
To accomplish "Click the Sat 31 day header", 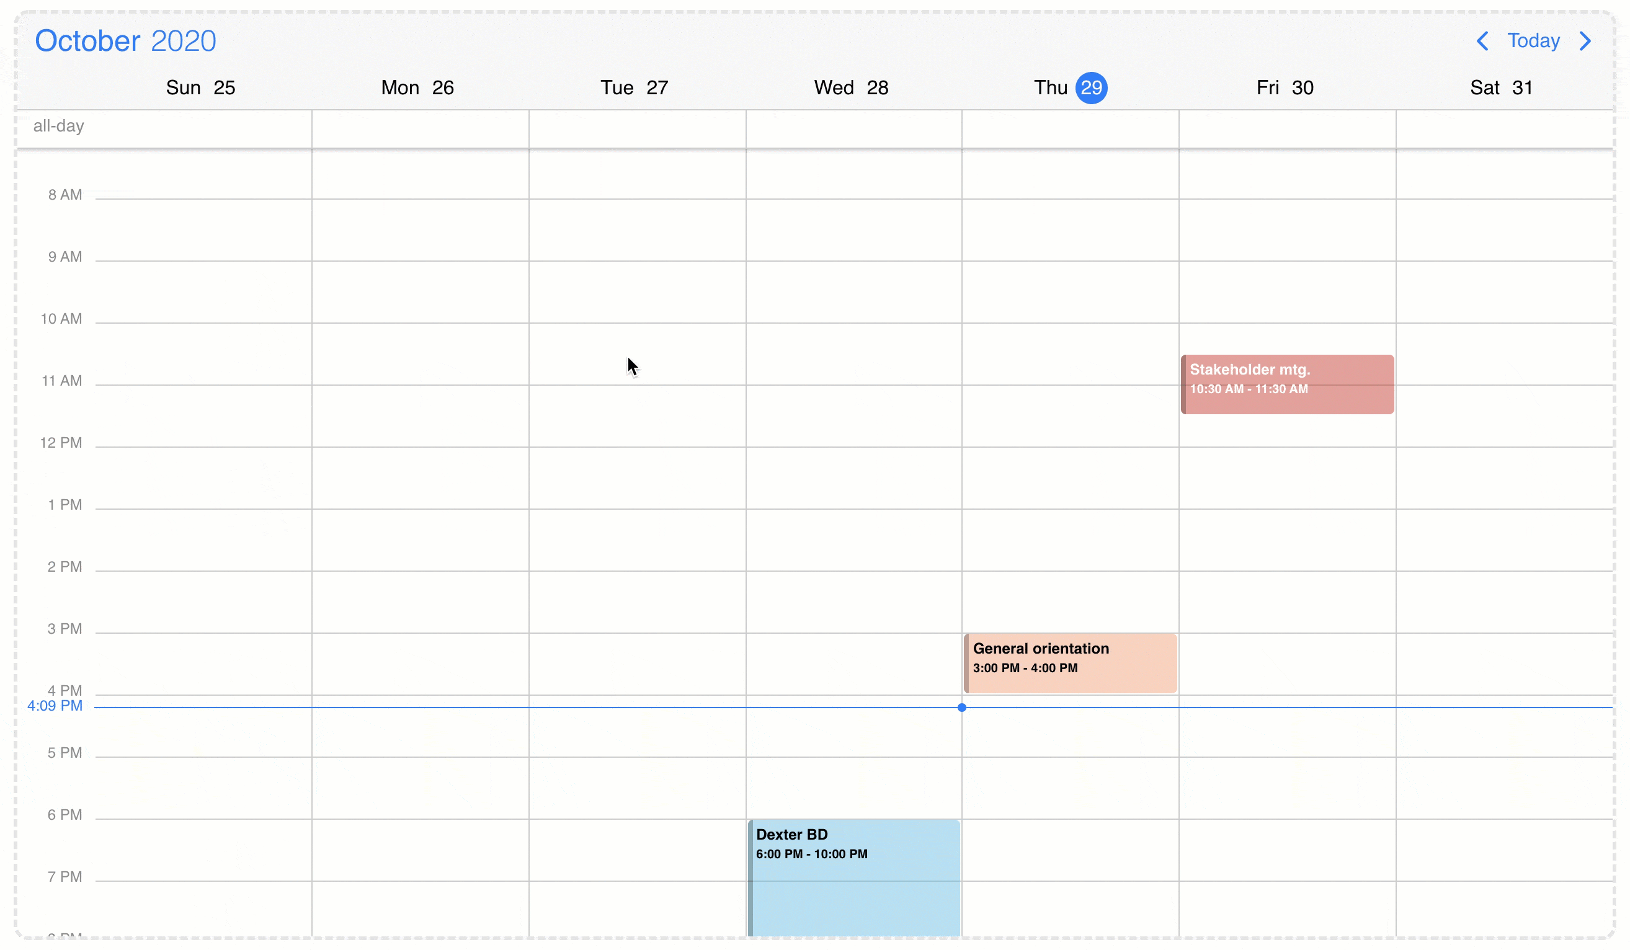I will (x=1500, y=87).
